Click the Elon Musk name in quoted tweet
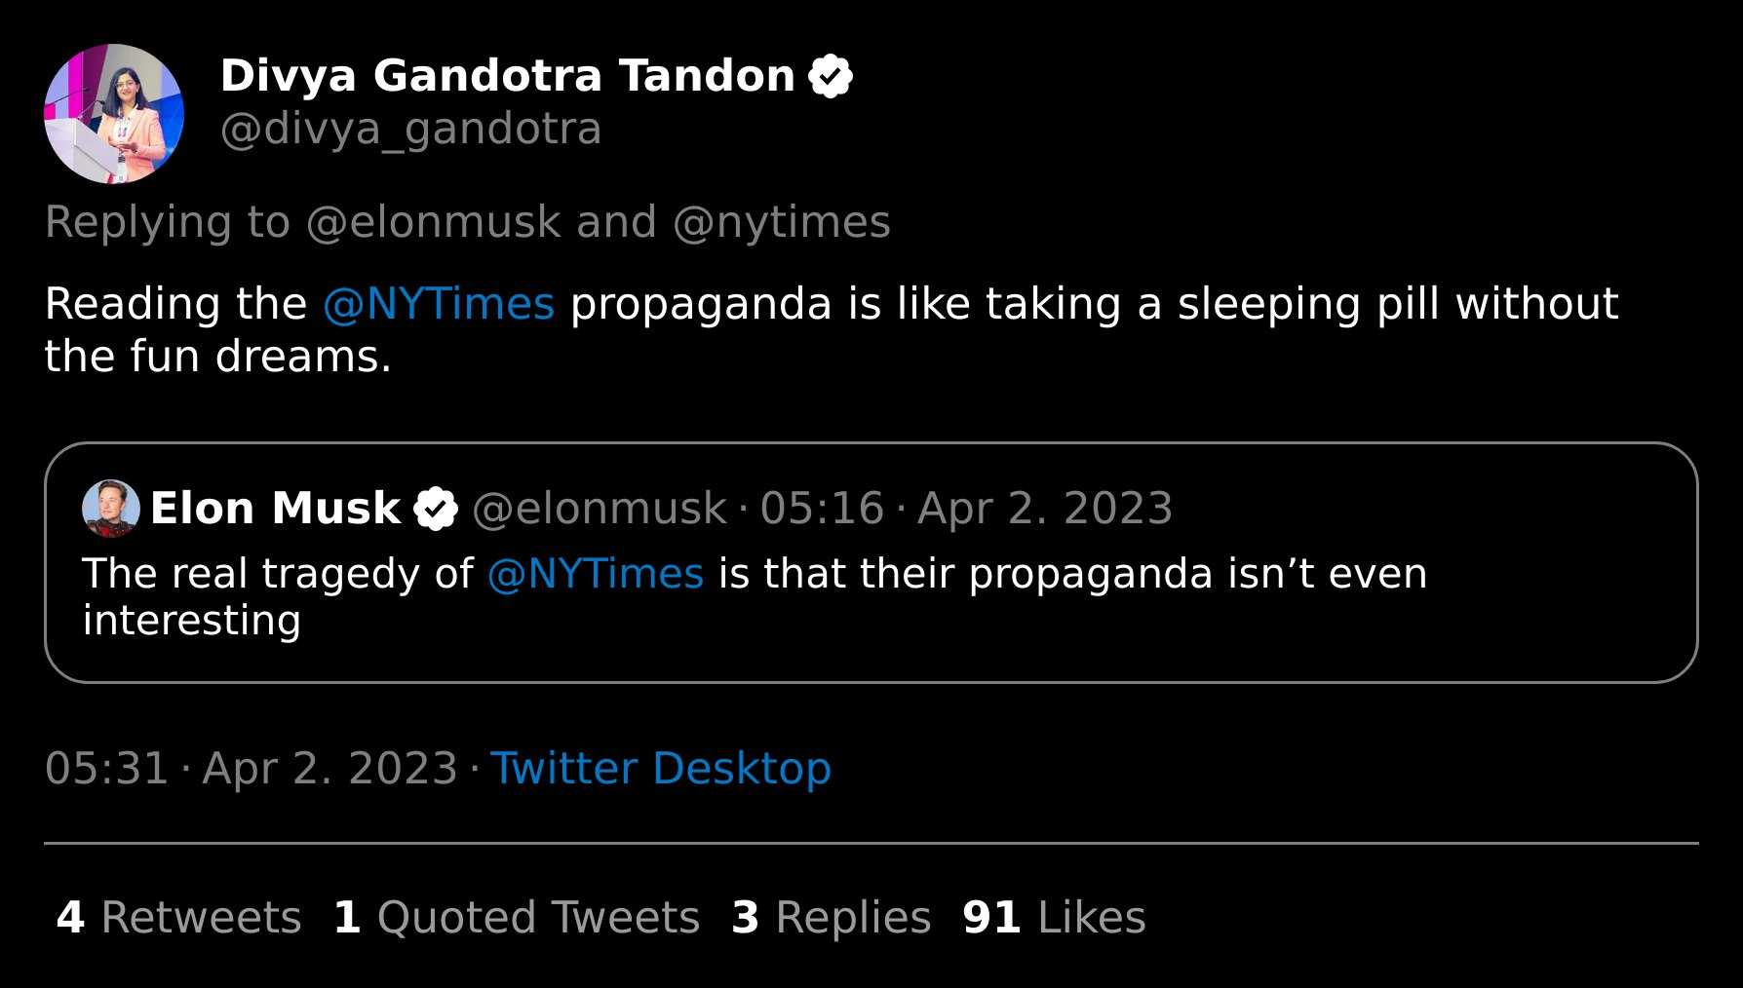 [x=276, y=509]
